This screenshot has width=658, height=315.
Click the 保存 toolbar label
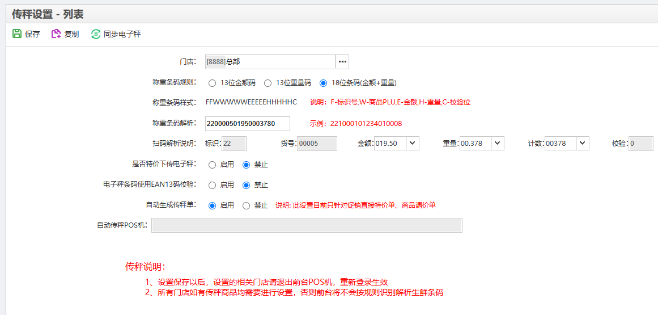click(32, 35)
